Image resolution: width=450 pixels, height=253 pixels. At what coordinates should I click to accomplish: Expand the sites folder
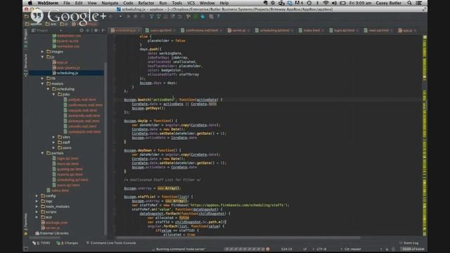[53, 137]
